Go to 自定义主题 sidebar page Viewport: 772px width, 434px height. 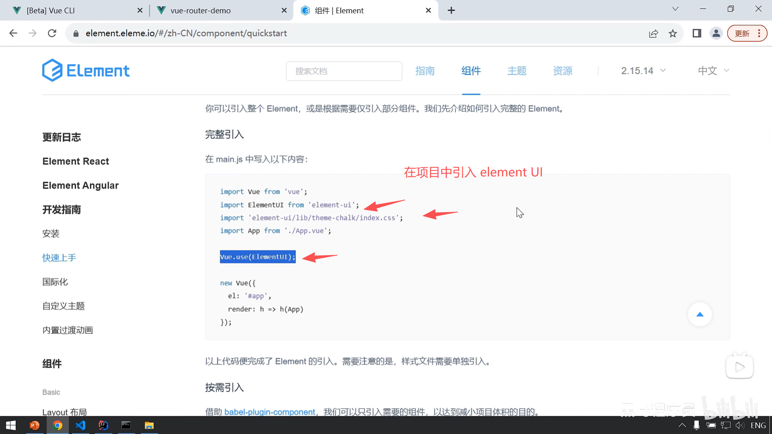pos(64,306)
